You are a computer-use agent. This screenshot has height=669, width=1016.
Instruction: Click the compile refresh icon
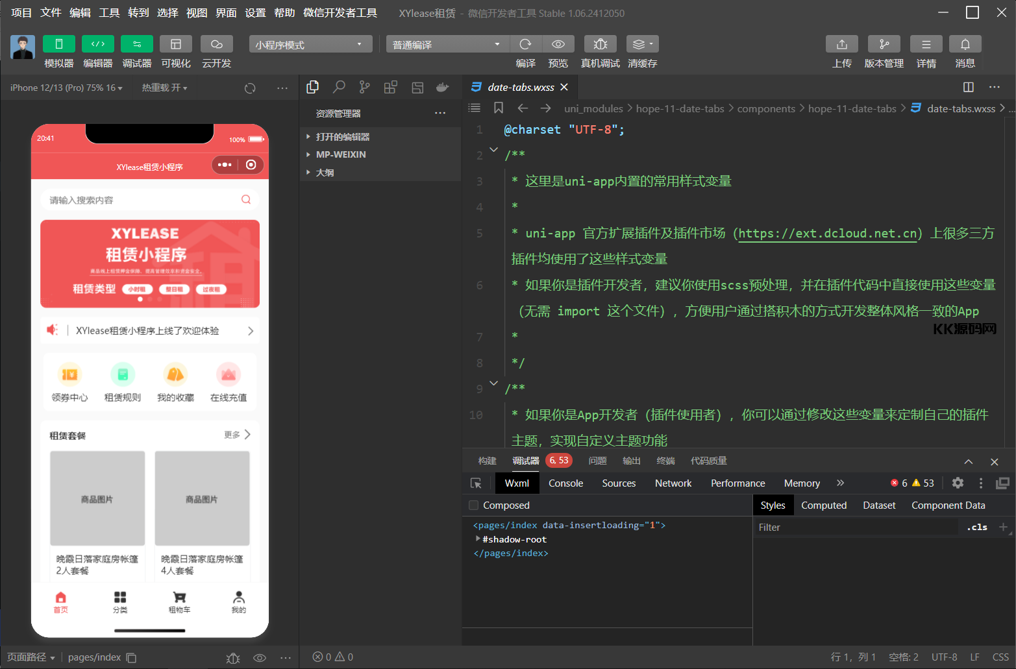[526, 43]
